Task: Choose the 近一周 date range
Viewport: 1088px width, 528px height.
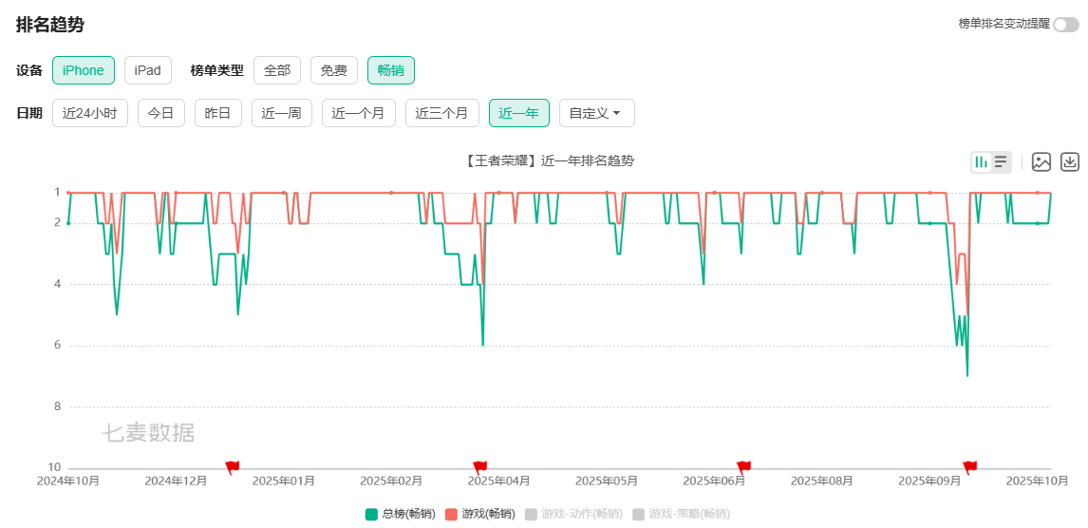Action: 281,113
